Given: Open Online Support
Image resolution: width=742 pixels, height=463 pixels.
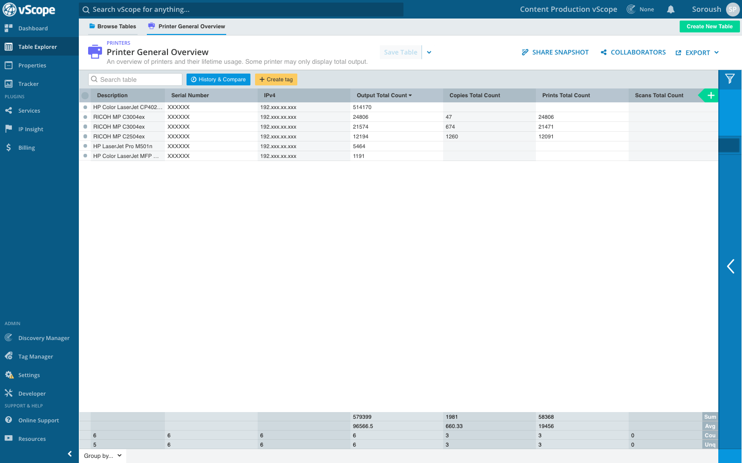Looking at the screenshot, I should 39,420.
